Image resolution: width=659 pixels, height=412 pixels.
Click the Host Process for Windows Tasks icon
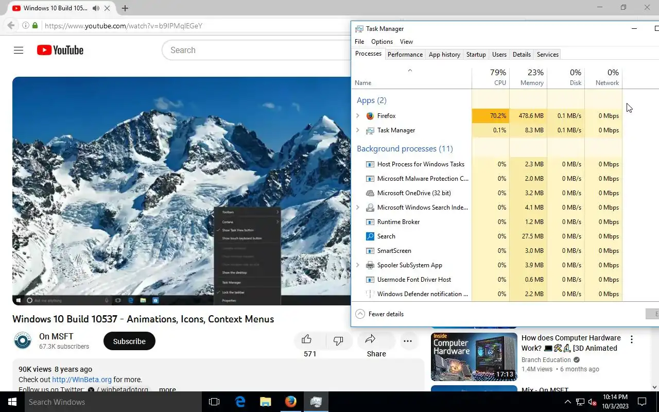pyautogui.click(x=370, y=164)
